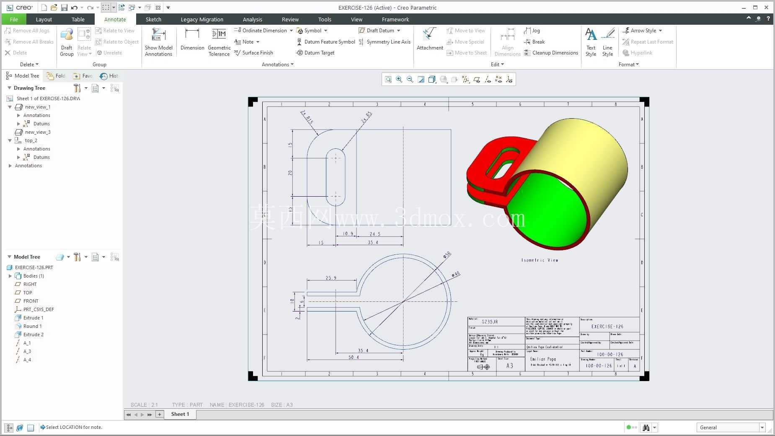
Task: Expand the Format group dropdown
Action: [x=628, y=65]
